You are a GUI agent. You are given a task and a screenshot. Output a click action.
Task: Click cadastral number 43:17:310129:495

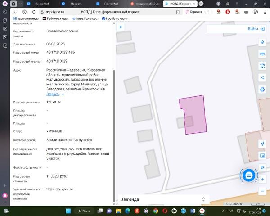[x=61, y=52]
